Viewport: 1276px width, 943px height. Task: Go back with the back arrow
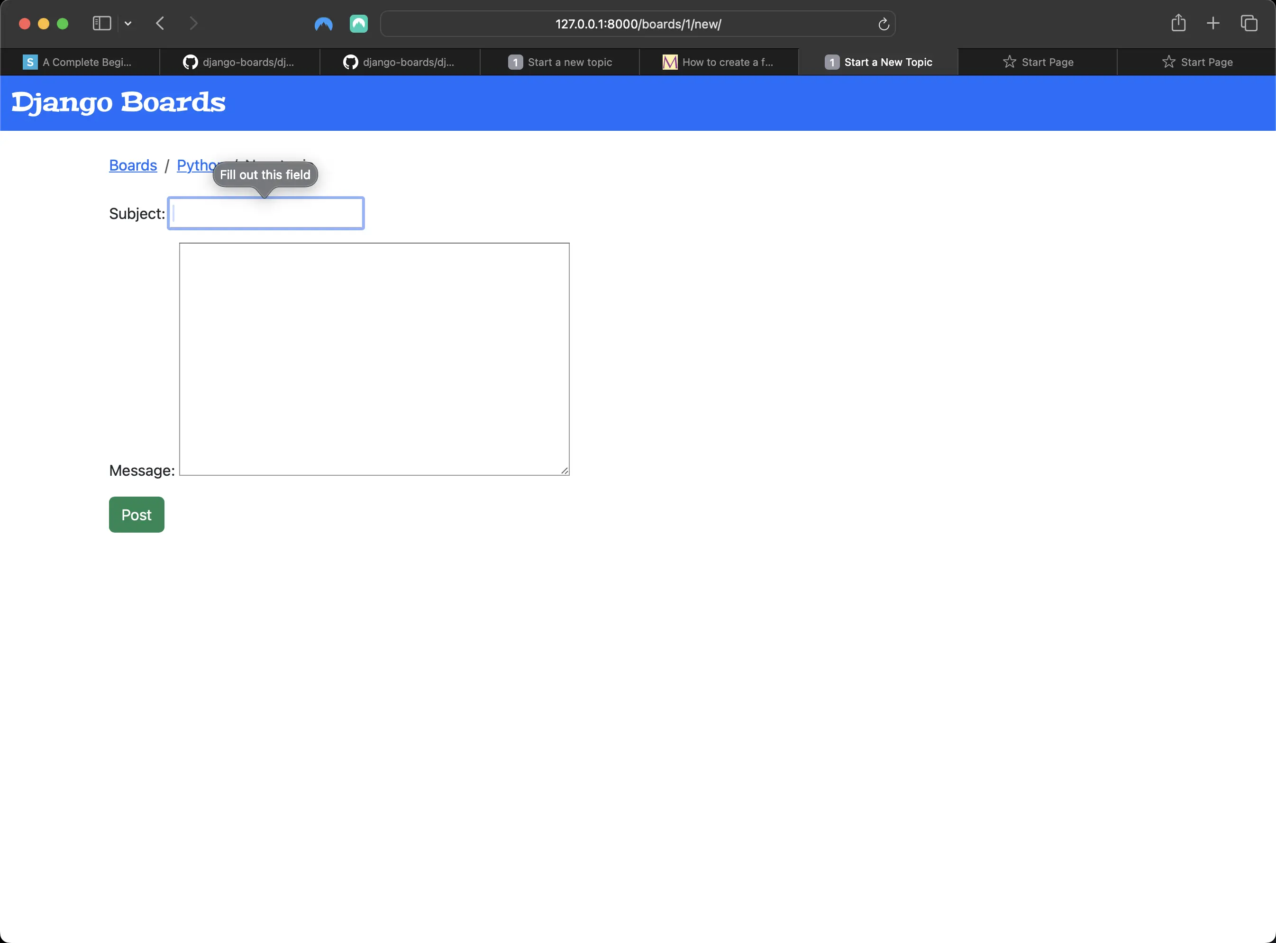pyautogui.click(x=160, y=23)
